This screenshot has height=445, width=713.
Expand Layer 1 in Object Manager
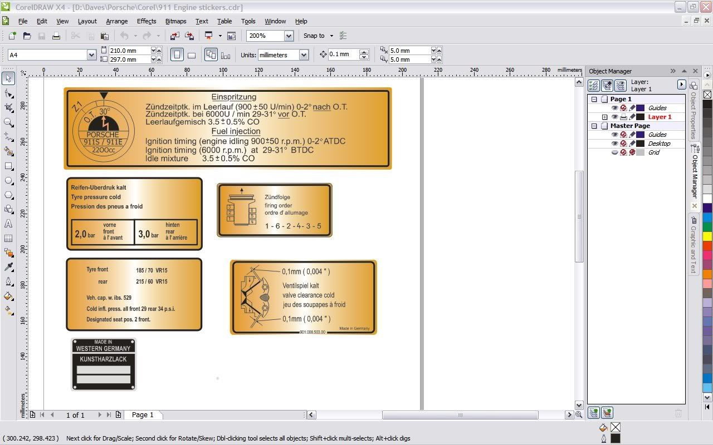click(604, 117)
